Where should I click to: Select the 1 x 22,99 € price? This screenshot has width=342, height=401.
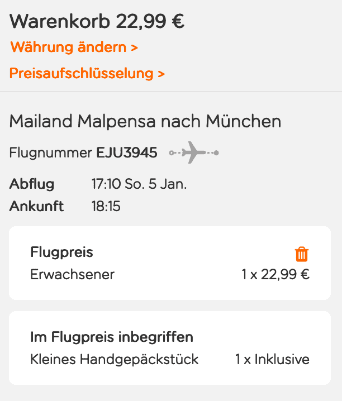pyautogui.click(x=275, y=275)
